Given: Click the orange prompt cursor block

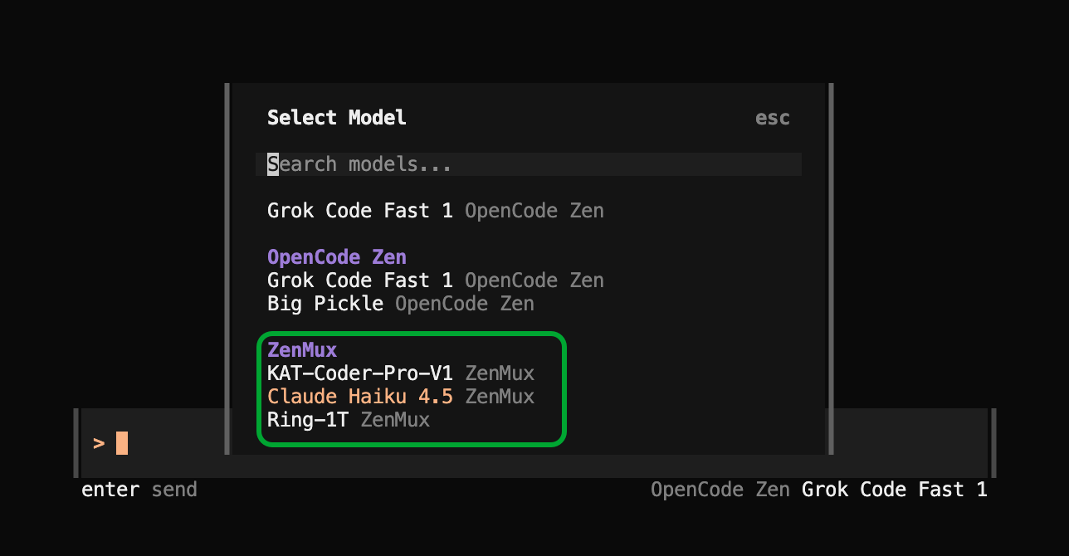Looking at the screenshot, I should tap(122, 443).
